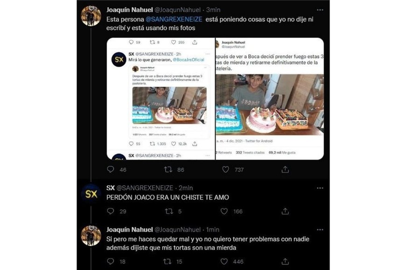Reply to Joaquín's first tweet with 46 replies
Image resolution: width=406 pixels, height=270 pixels.
pos(111,169)
